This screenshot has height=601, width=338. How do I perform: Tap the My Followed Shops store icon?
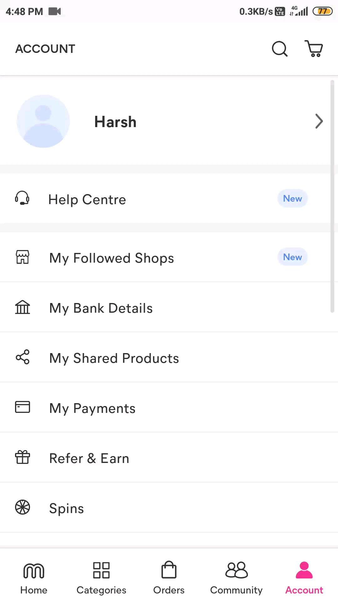(23, 257)
